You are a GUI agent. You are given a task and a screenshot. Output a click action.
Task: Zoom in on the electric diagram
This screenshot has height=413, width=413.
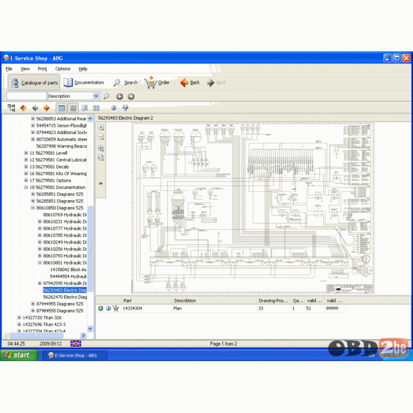coord(101,128)
